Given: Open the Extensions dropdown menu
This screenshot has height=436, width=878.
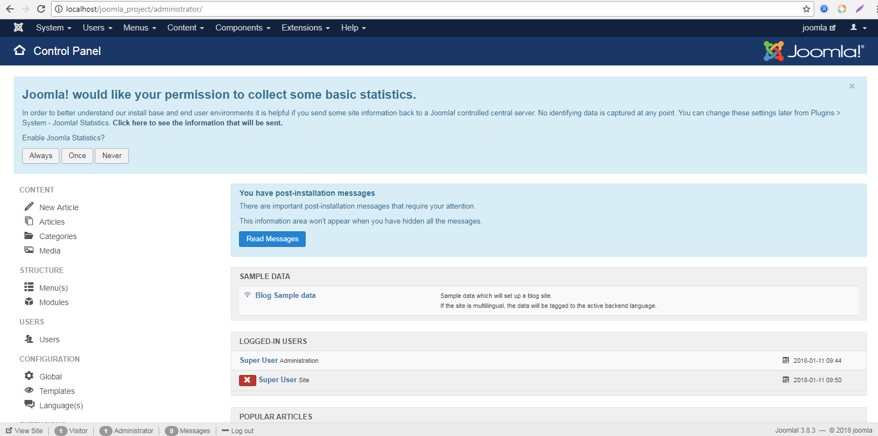Looking at the screenshot, I should tap(306, 28).
